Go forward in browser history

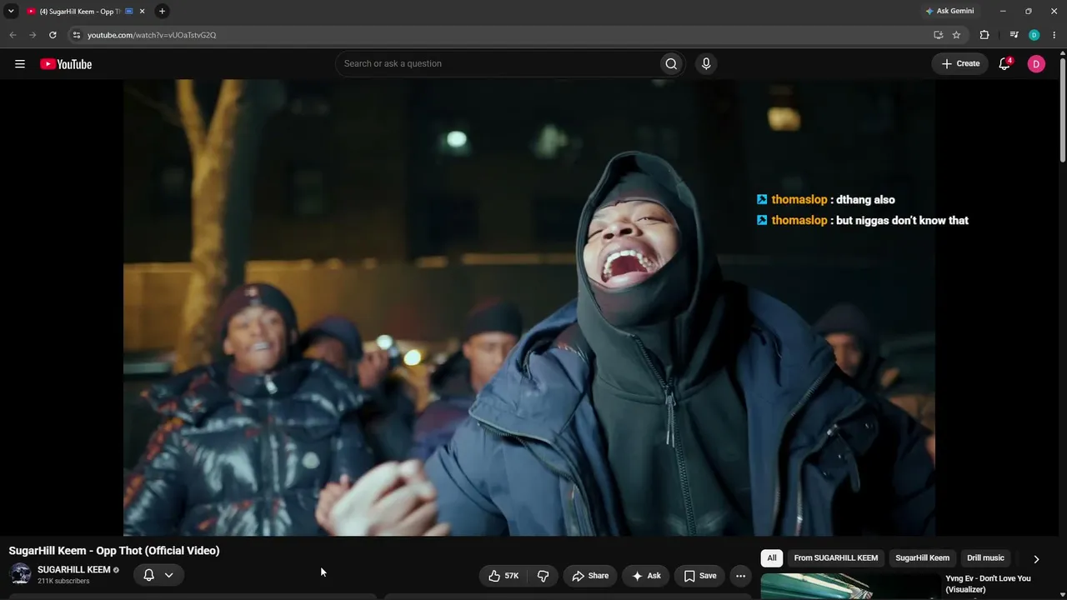click(x=33, y=35)
